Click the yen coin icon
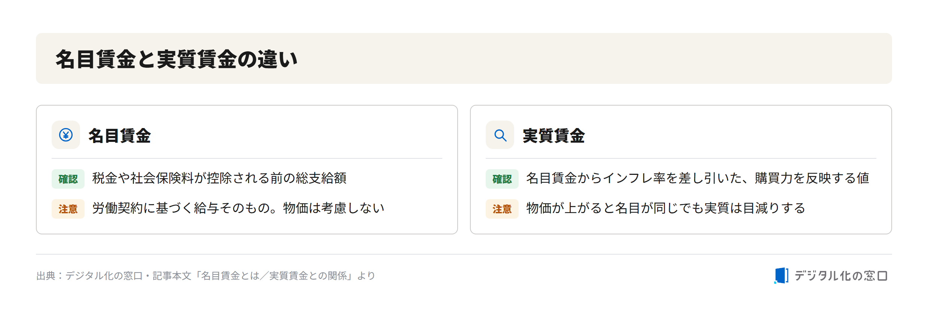The image size is (928, 319). coord(66,135)
